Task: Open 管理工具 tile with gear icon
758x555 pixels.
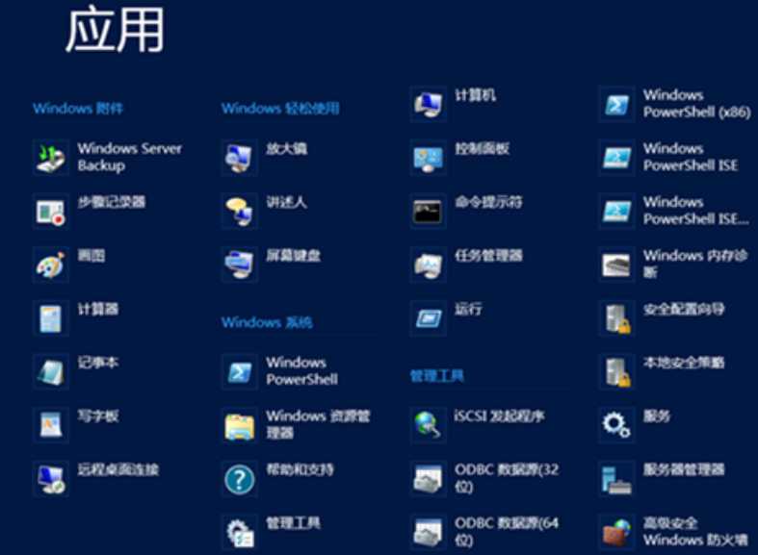Action: point(272,532)
